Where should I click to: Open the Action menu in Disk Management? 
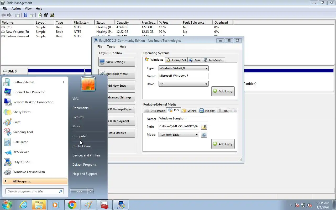(x=16, y=9)
